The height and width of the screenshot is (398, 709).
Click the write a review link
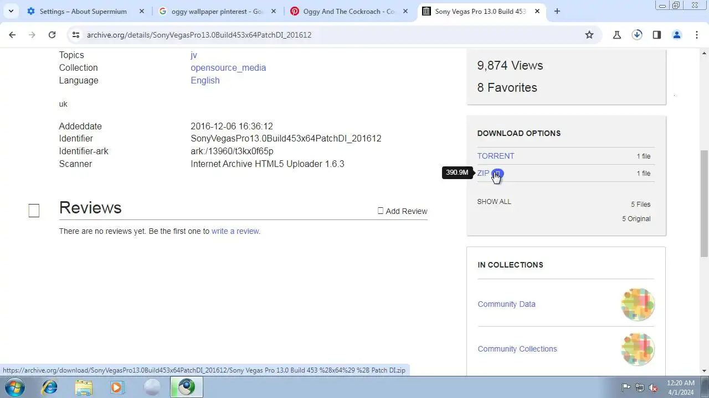pos(235,231)
